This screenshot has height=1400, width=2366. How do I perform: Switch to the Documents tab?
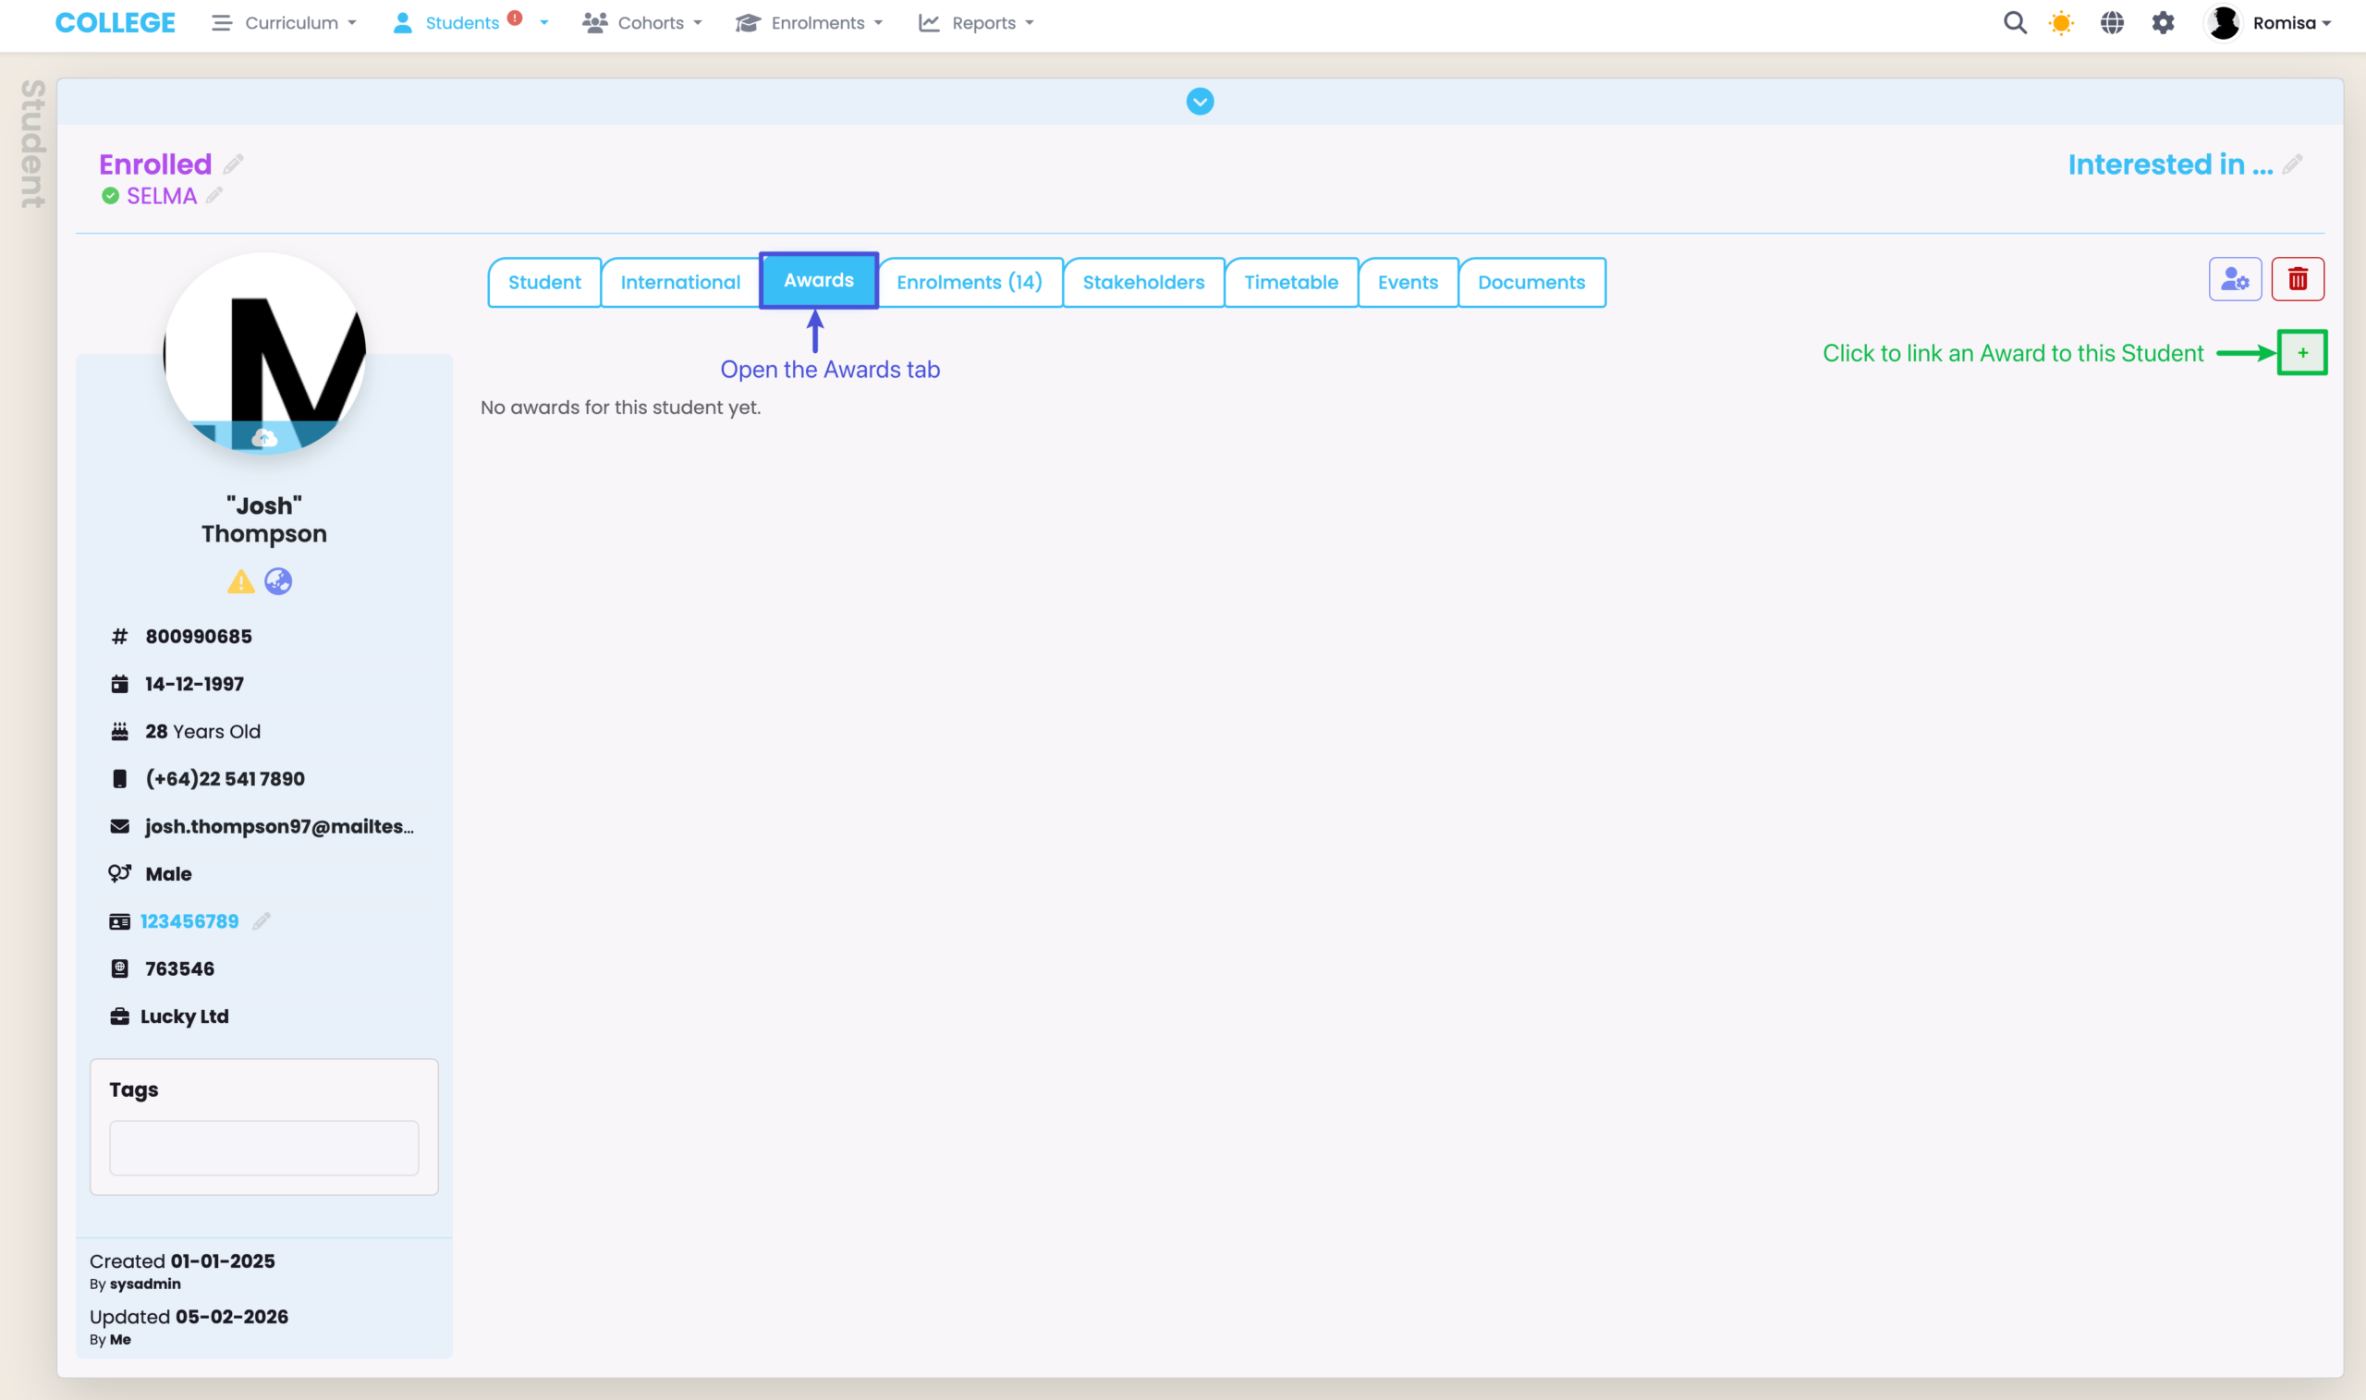[x=1531, y=282]
